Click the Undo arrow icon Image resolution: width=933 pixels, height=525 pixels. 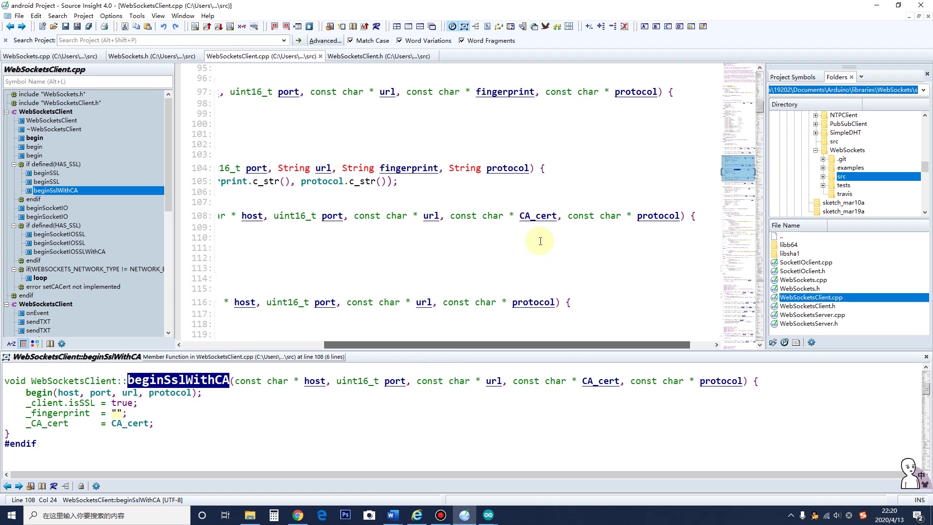164,27
